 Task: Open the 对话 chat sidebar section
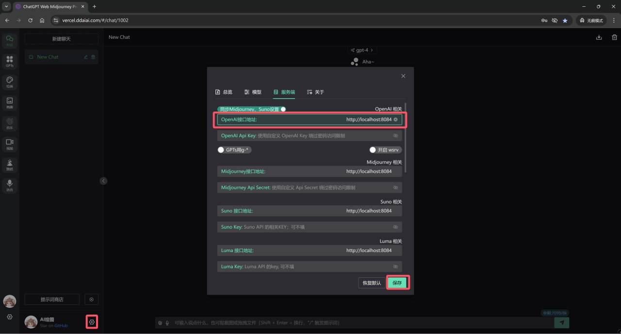(x=10, y=41)
